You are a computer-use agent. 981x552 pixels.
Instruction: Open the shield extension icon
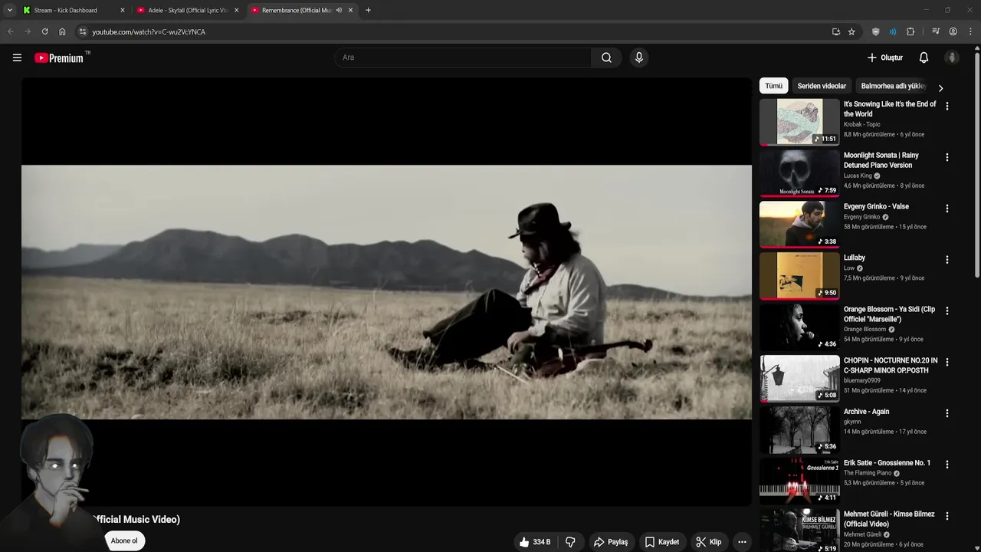(876, 31)
